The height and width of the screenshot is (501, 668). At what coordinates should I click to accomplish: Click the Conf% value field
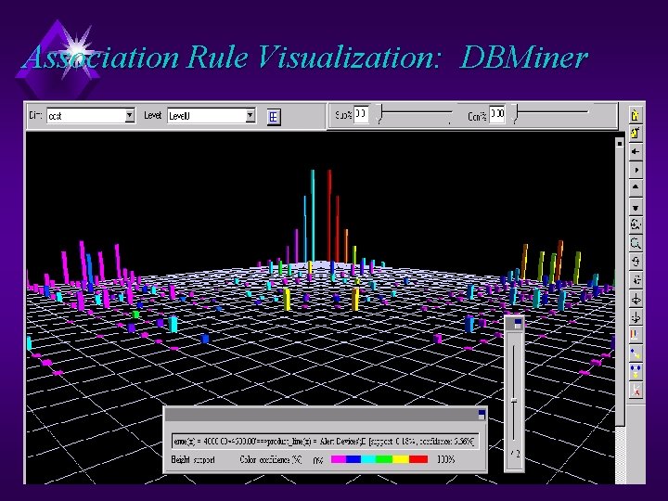pyautogui.click(x=496, y=115)
